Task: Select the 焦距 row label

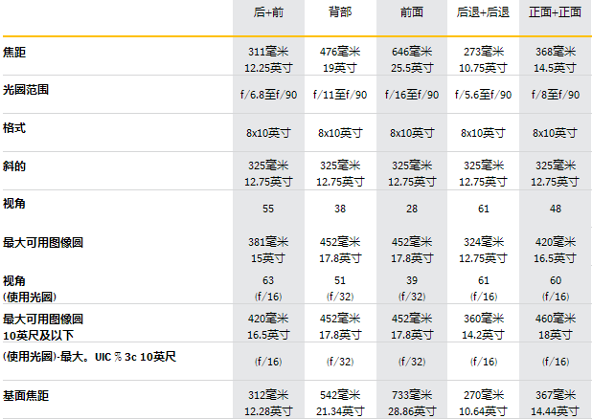Action: (14, 51)
